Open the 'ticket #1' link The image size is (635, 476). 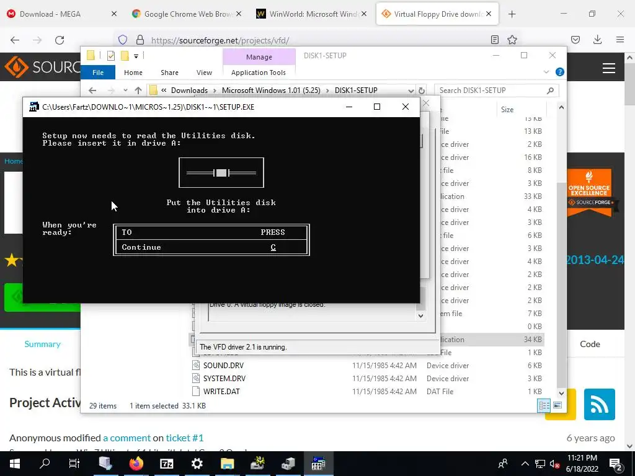(185, 438)
